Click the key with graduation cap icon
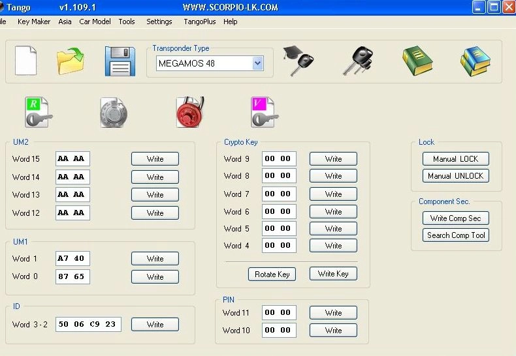This screenshot has width=516, height=356. pyautogui.click(x=298, y=61)
